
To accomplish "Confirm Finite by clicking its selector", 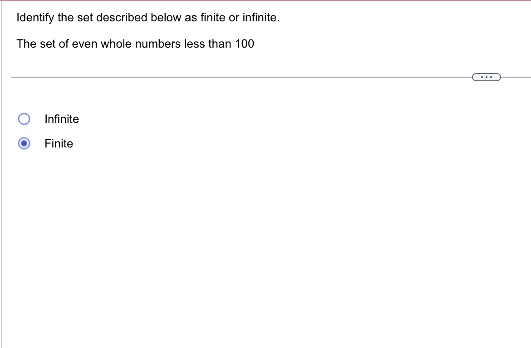I will 24,143.
